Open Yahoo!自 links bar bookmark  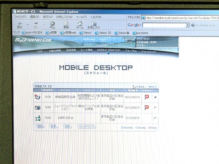122,33
